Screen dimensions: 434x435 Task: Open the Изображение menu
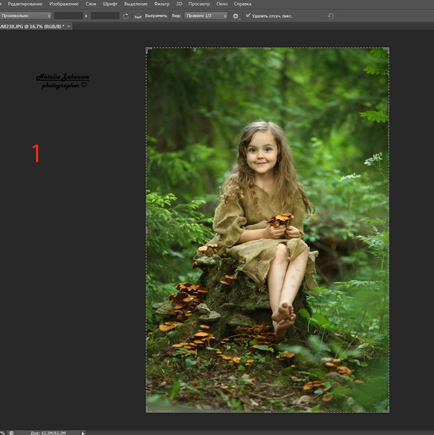(64, 4)
